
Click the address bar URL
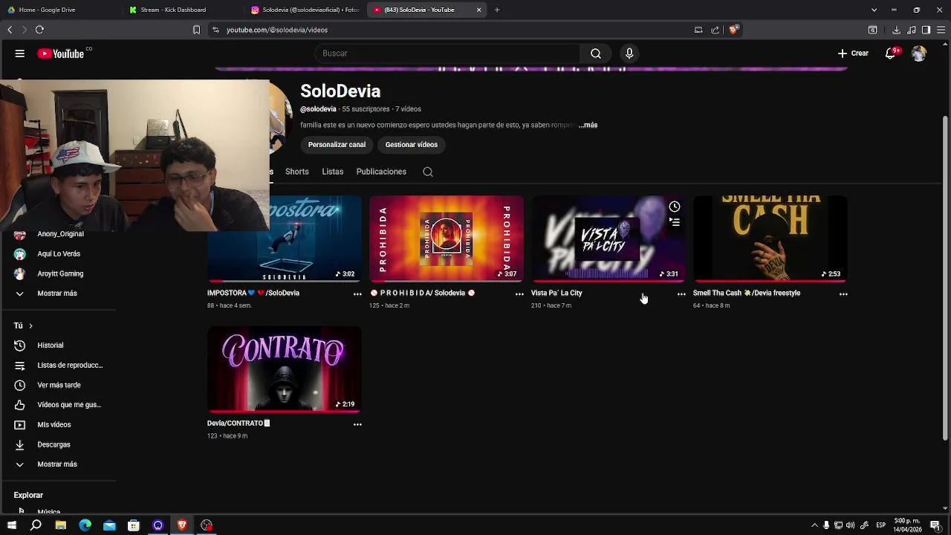point(277,30)
